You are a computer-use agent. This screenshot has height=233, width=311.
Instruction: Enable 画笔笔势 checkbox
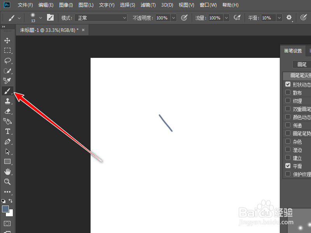point(288,133)
